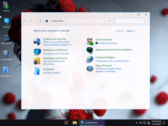This screenshot has height=126, width=168.
Task: Click Change date, time, or number formats
Action: [x=112, y=61]
